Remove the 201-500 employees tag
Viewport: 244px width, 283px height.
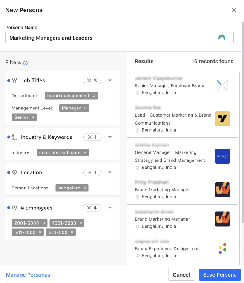coord(72,232)
